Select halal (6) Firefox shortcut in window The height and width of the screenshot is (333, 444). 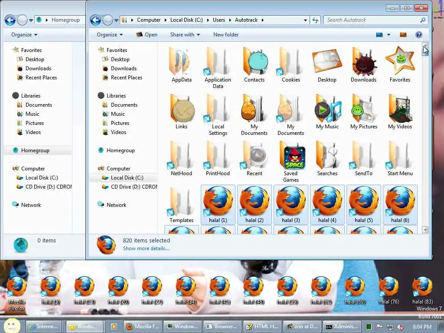[400, 205]
